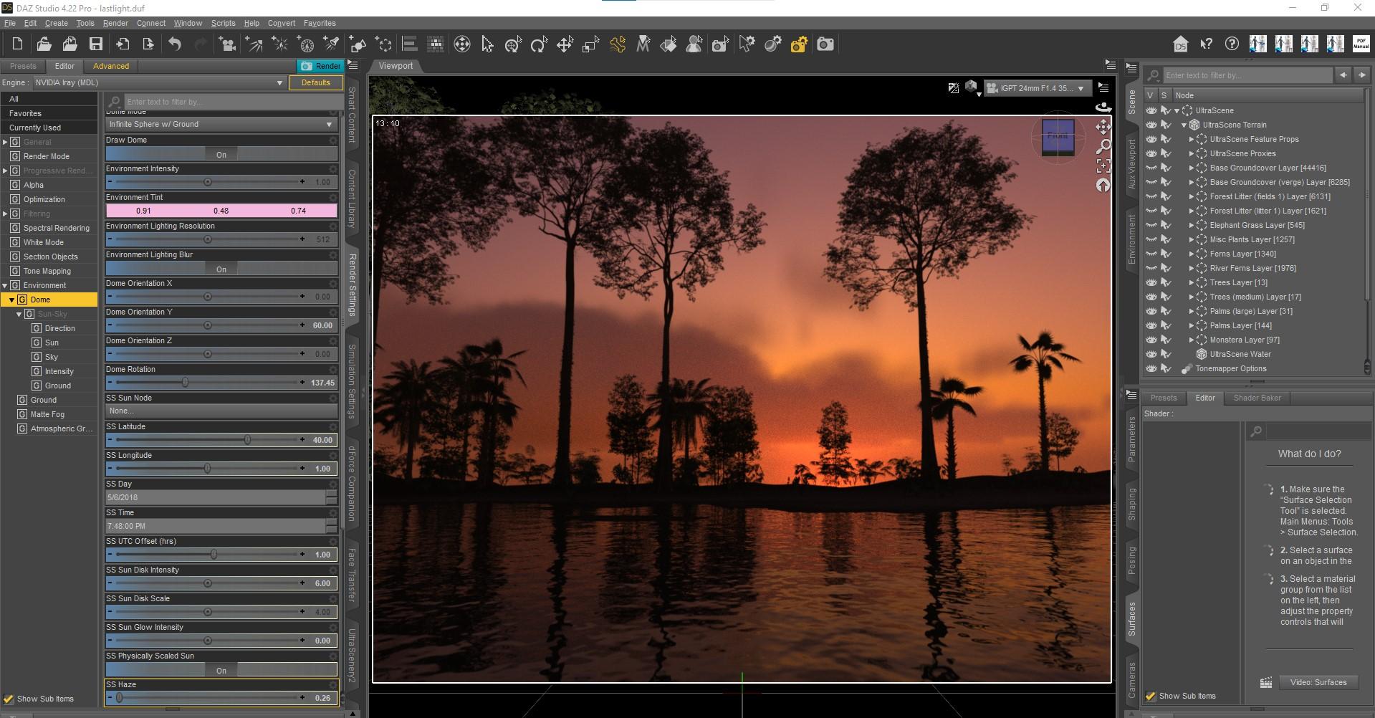Viewport: 1375px width, 718px height.
Task: Click the viewport zoom magnifier icon
Action: [x=1103, y=147]
